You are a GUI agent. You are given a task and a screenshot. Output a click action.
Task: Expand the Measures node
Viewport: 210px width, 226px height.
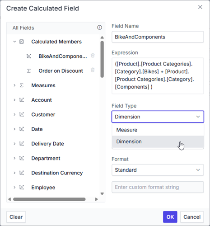(x=14, y=85)
